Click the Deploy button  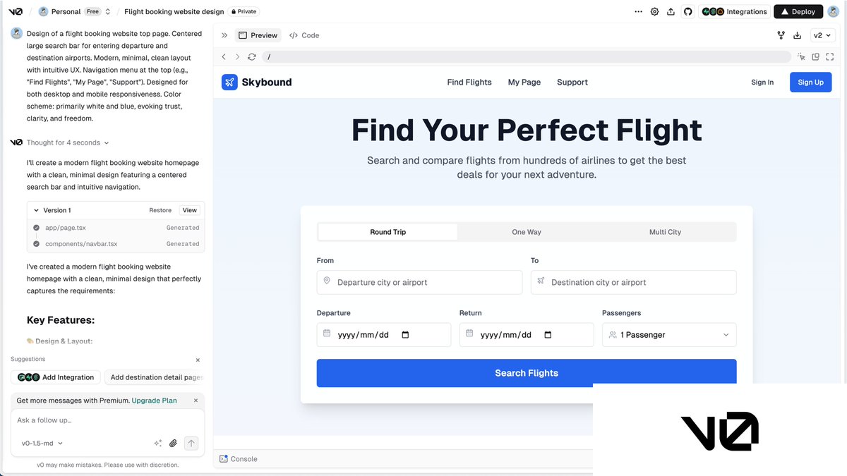(x=798, y=11)
